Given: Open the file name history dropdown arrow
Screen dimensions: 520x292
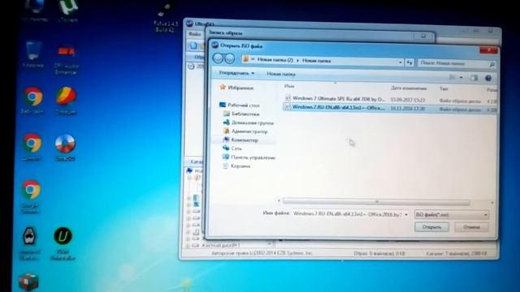Looking at the screenshot, I should pyautogui.click(x=406, y=214).
